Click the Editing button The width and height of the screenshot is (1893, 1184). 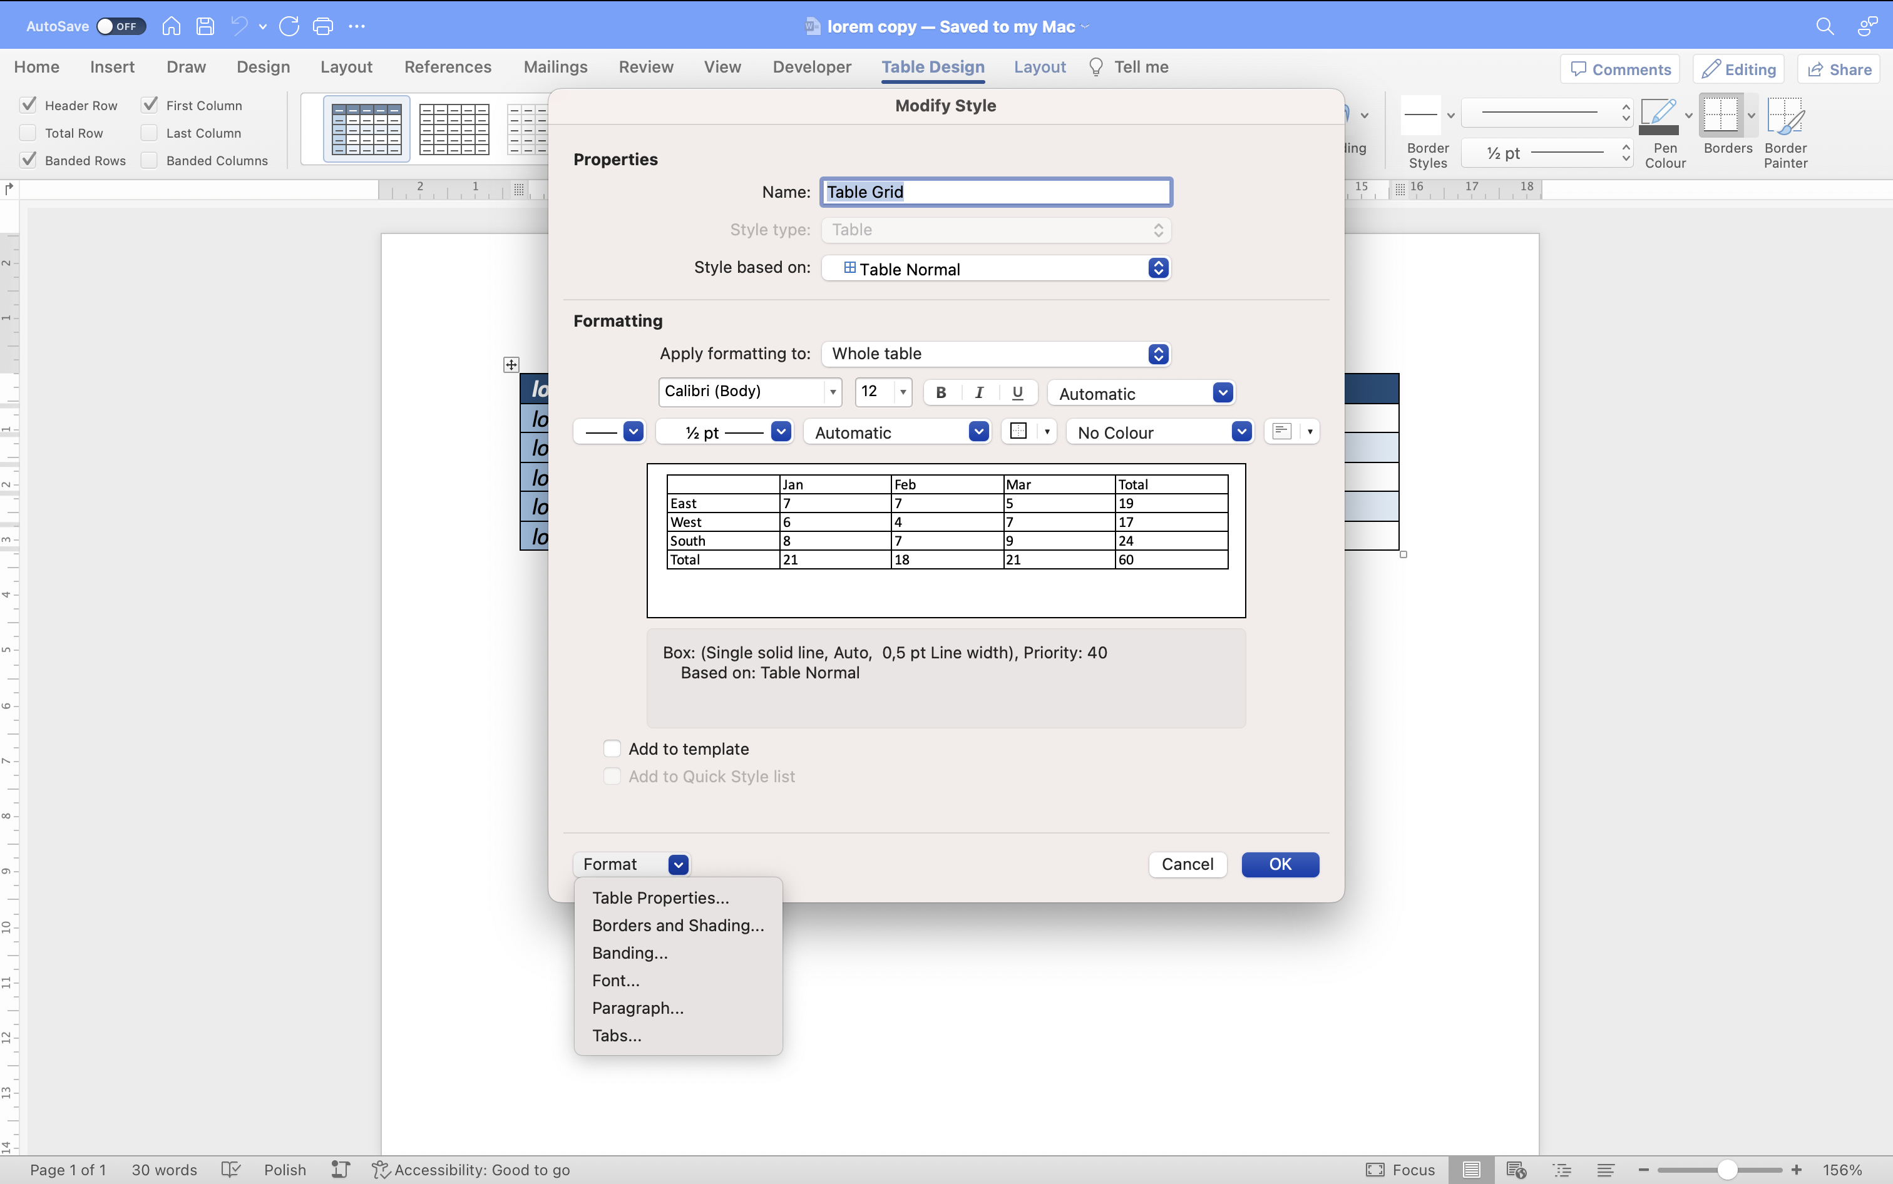[1739, 69]
